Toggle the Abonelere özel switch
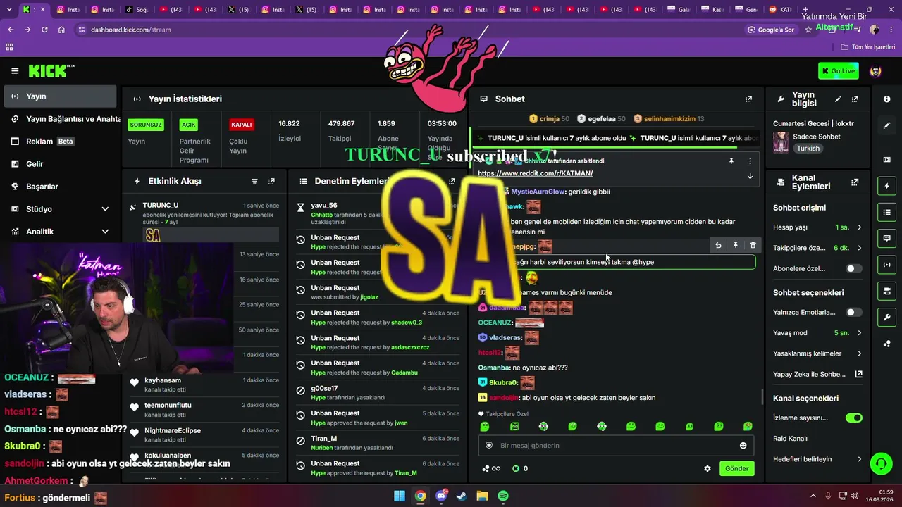The image size is (902, 507). (x=853, y=268)
